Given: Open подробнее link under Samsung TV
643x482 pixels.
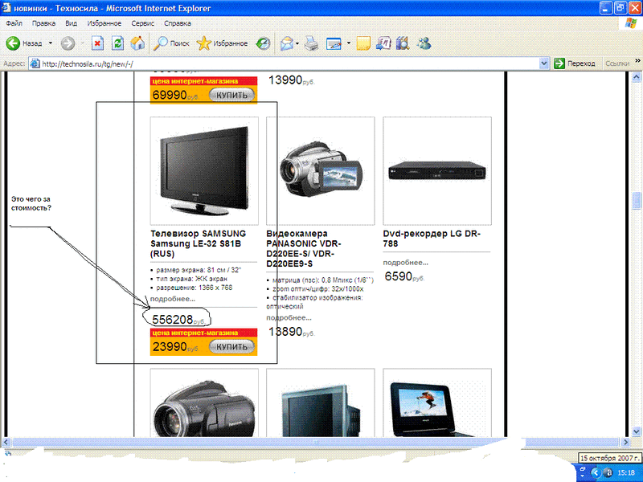Looking at the screenshot, I should [173, 299].
